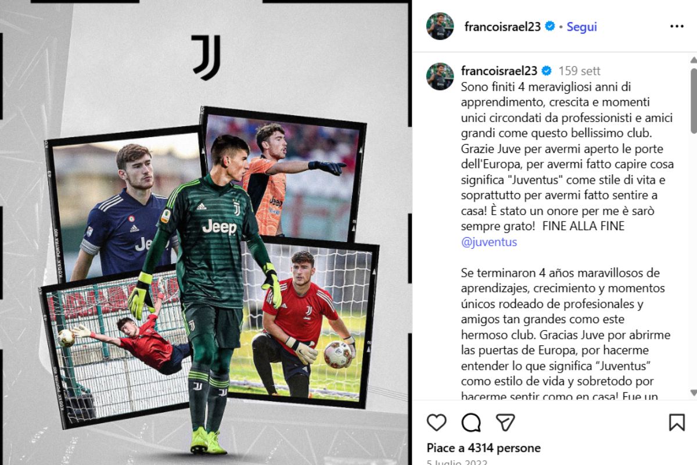Click the red-jersey goalkeeper kneeling photo

[308, 323]
